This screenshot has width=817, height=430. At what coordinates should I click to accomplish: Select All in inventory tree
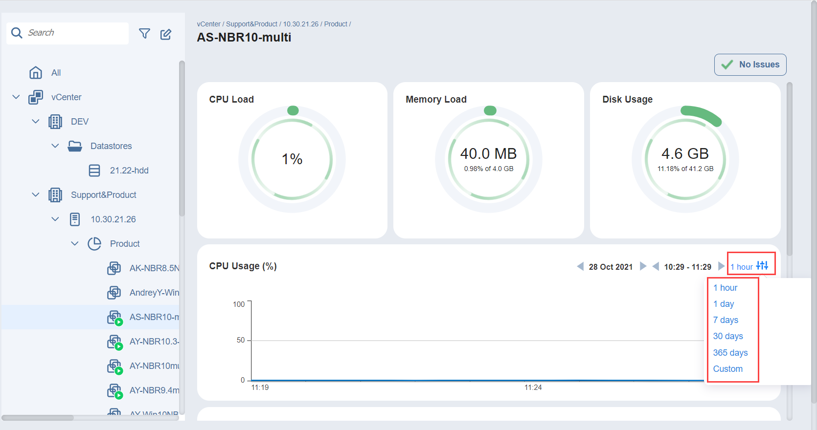click(x=56, y=73)
